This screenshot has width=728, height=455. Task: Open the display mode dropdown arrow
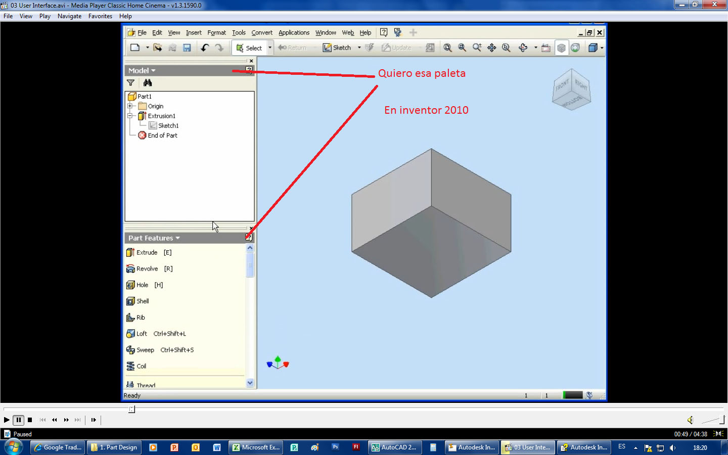602,48
